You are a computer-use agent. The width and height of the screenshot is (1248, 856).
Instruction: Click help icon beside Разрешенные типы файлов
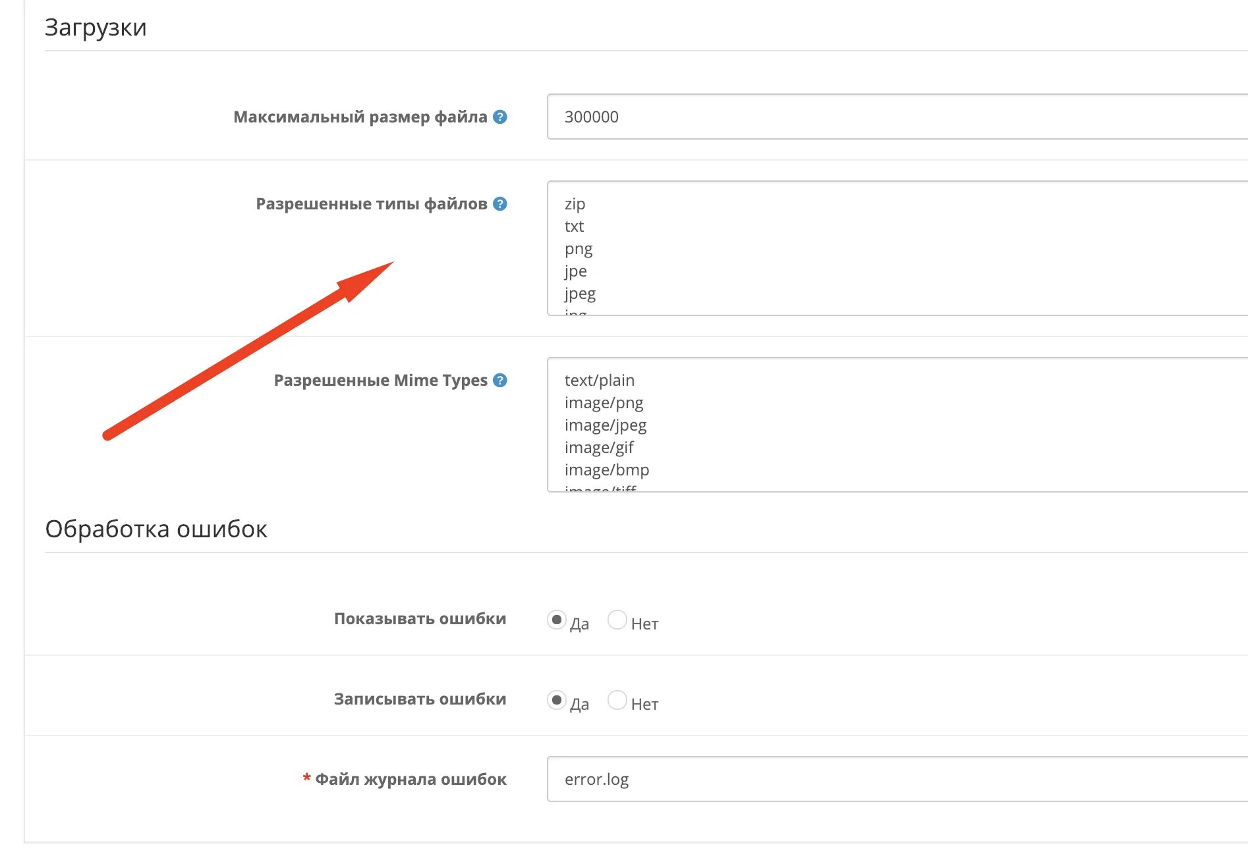[500, 203]
